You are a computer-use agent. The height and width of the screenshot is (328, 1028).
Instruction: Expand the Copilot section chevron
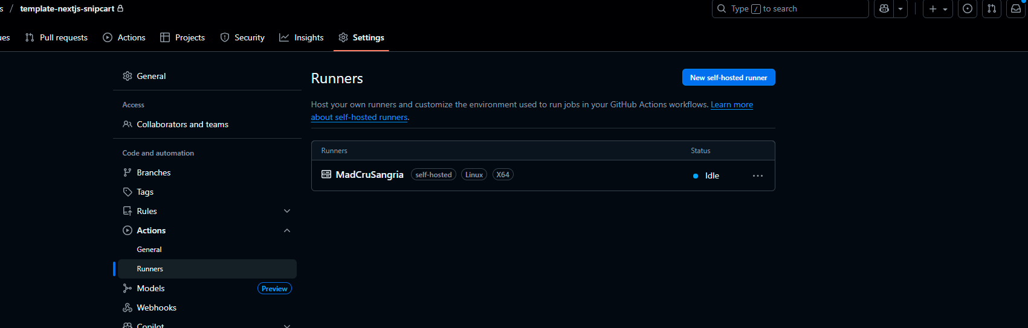287,326
